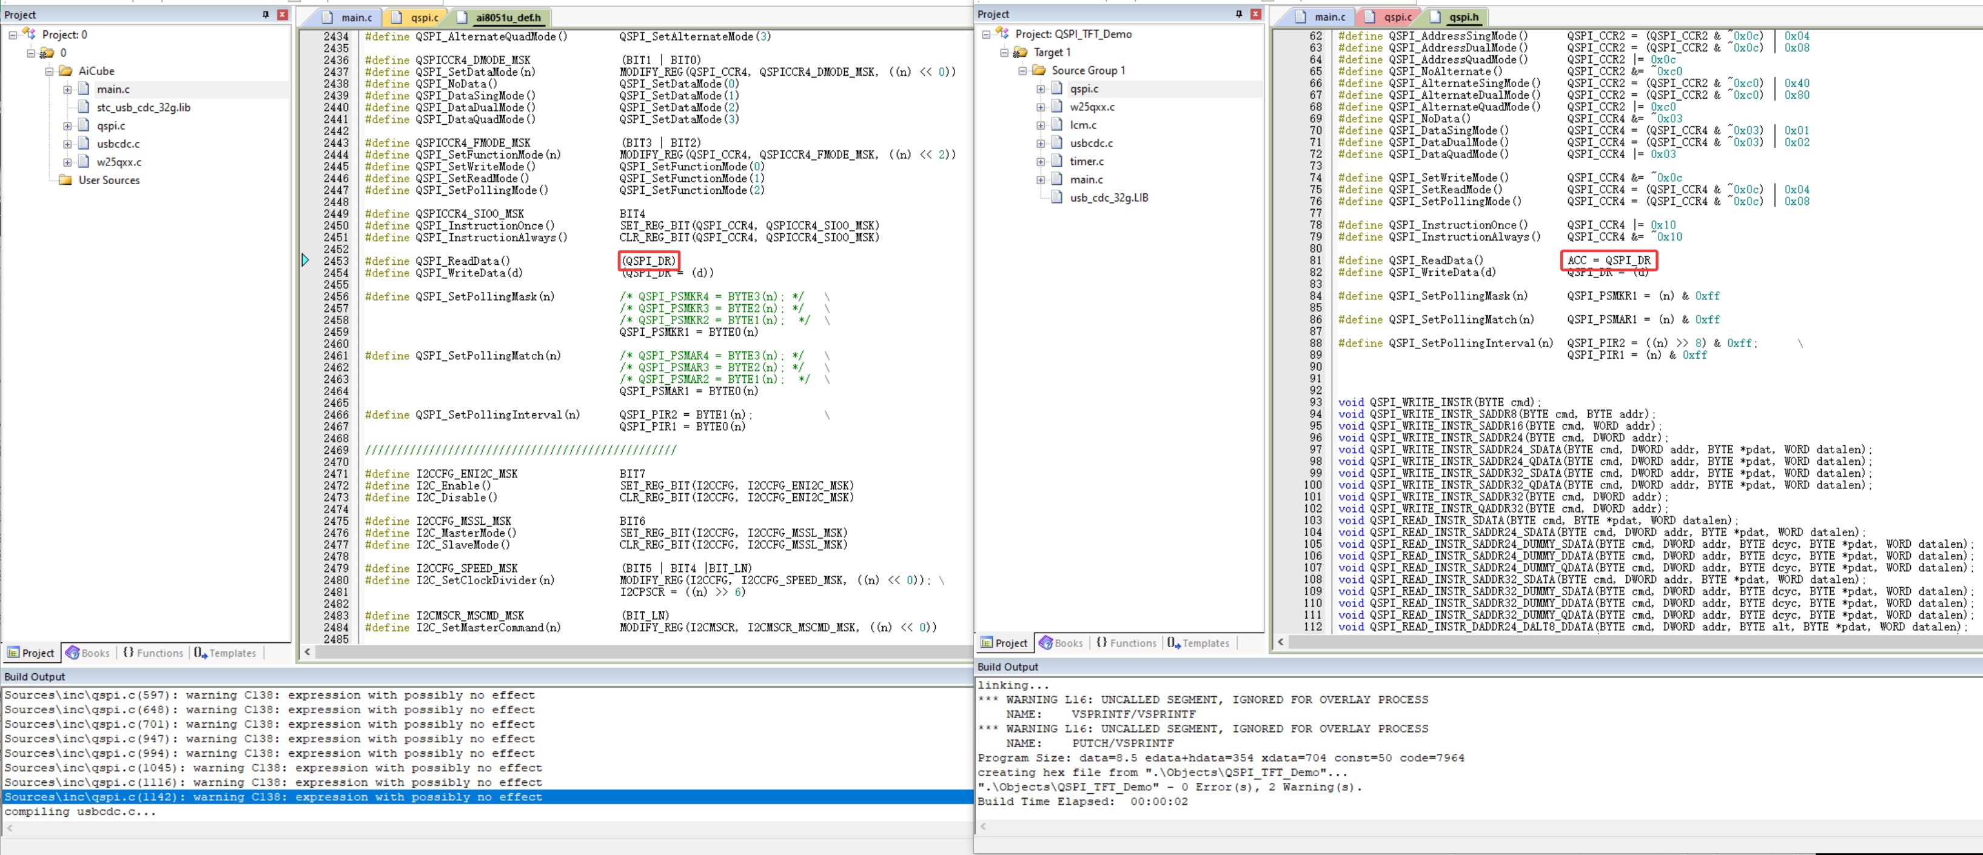Pin the Project panel in QSPI_TFT_Demo window
Viewport: 1983px width, 855px height.
1238,14
